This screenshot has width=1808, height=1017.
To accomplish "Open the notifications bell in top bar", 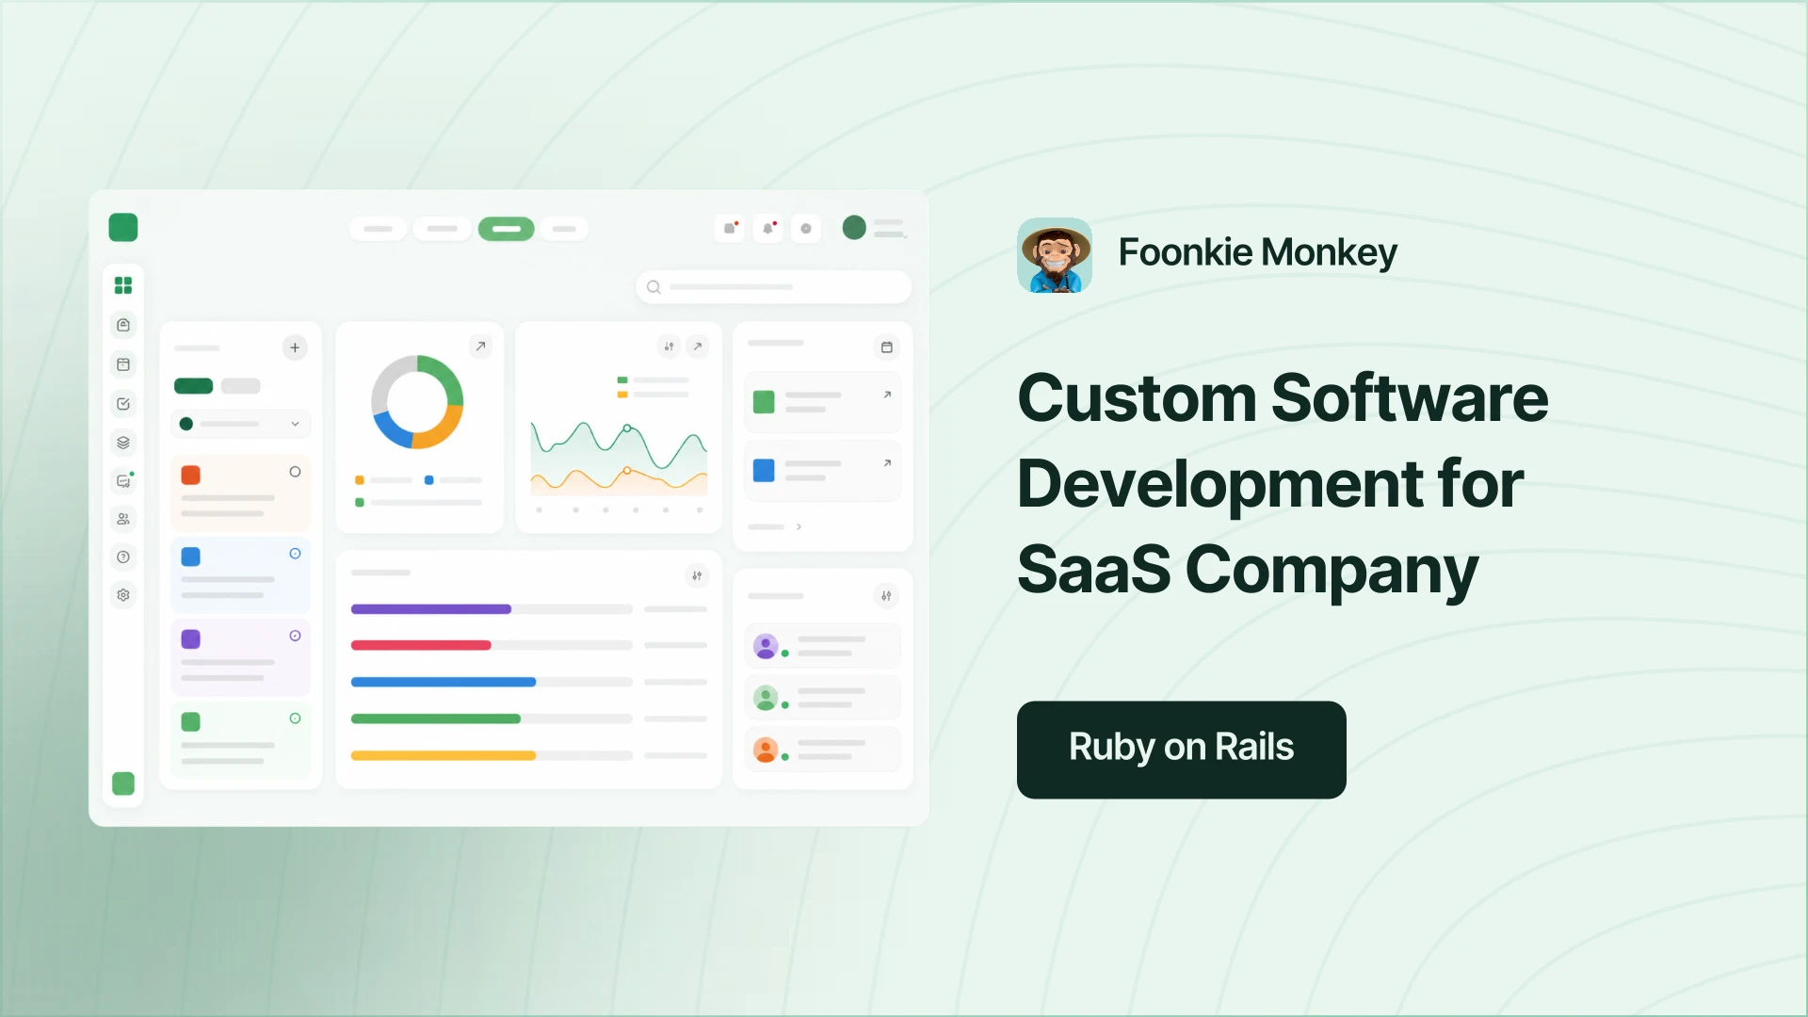I will (x=768, y=228).
